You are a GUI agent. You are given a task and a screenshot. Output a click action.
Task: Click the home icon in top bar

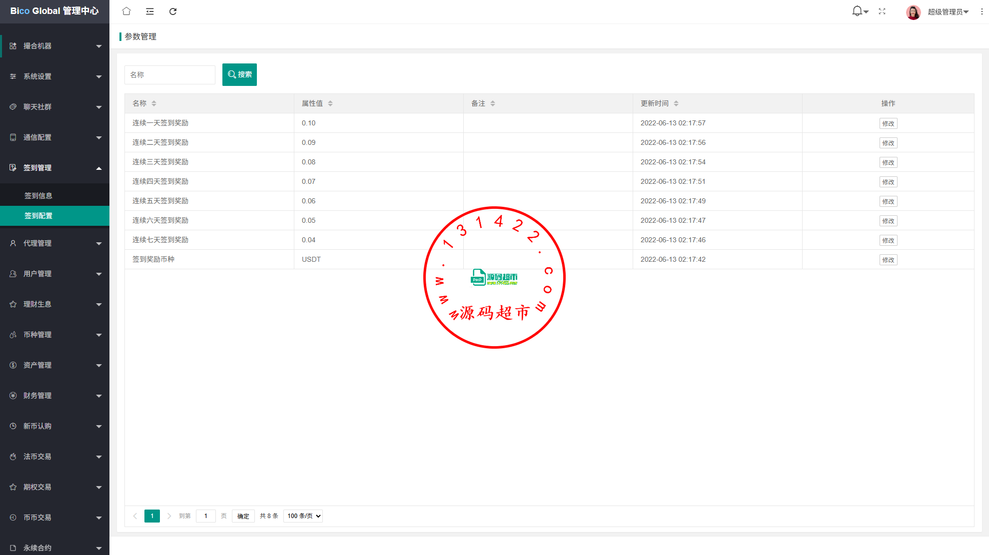pyautogui.click(x=126, y=11)
